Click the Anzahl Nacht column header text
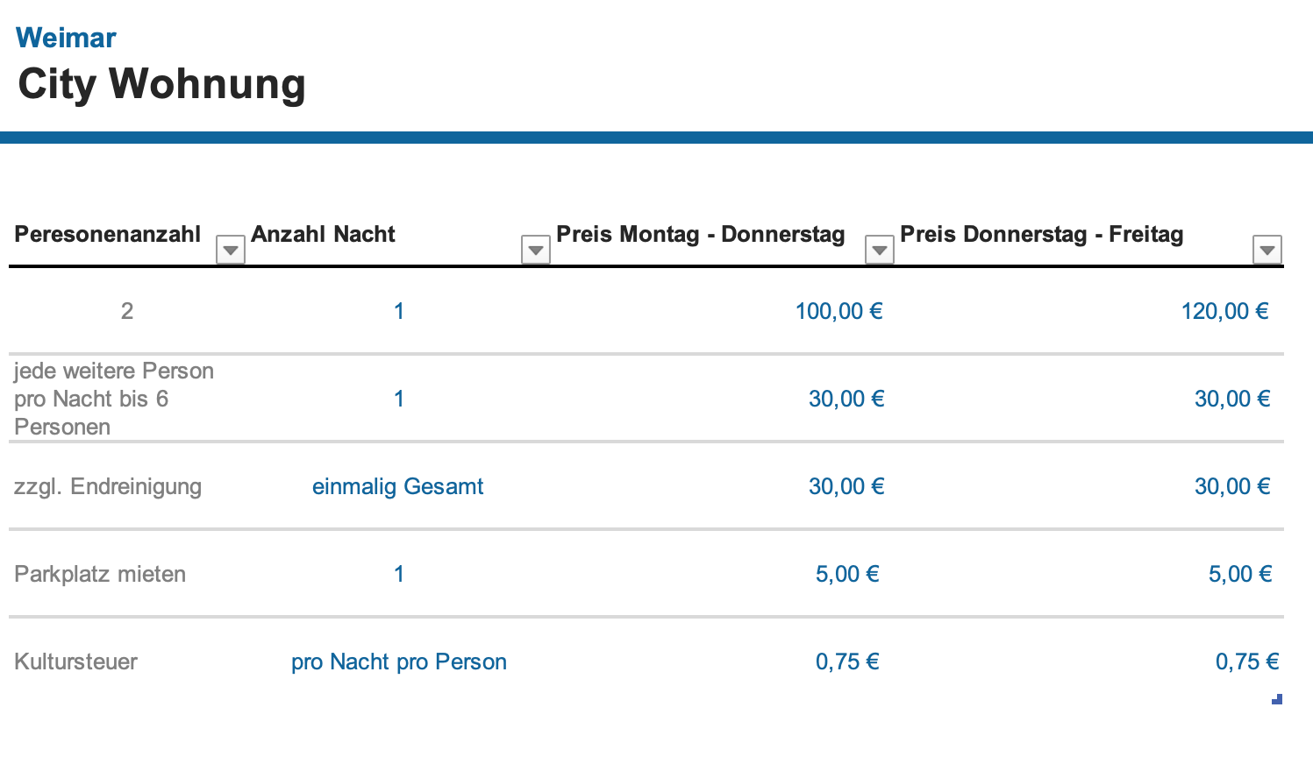Screen dimensions: 1313x771 (323, 234)
